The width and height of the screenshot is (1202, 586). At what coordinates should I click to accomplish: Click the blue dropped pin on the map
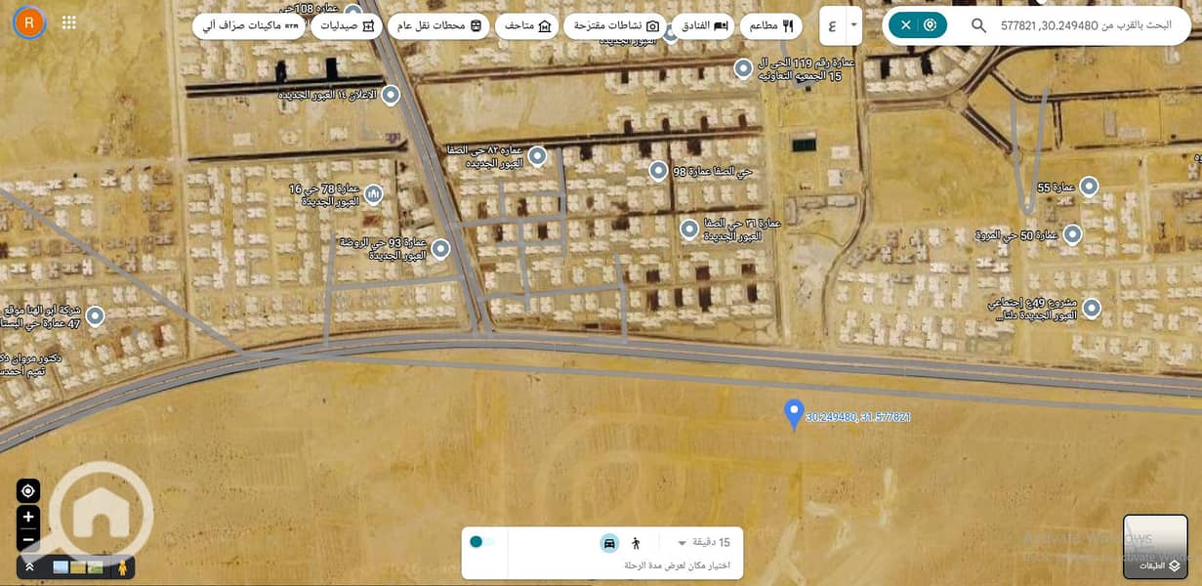coord(794,413)
